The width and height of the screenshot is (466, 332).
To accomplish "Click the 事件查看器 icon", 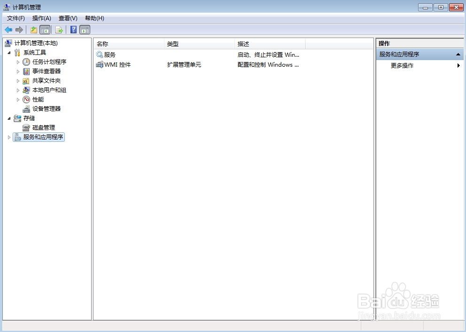I will pyautogui.click(x=26, y=71).
